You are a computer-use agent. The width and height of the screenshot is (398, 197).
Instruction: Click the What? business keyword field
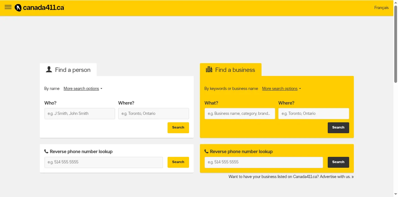point(239,114)
